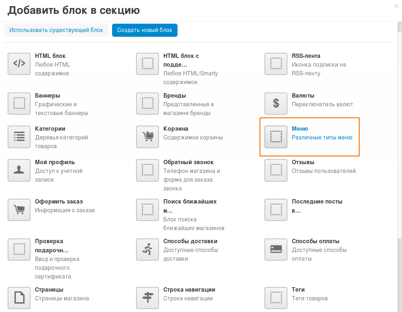Screen dimensions: 402x312
Task: Switch to 'Использовать существующий блок' tab
Action: [x=56, y=30]
